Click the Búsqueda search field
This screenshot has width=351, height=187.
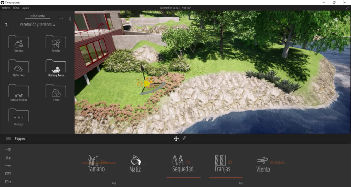coord(37,16)
